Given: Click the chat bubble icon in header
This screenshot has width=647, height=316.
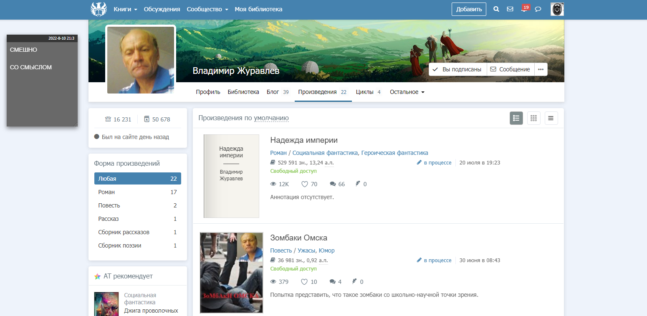Looking at the screenshot, I should [x=538, y=9].
